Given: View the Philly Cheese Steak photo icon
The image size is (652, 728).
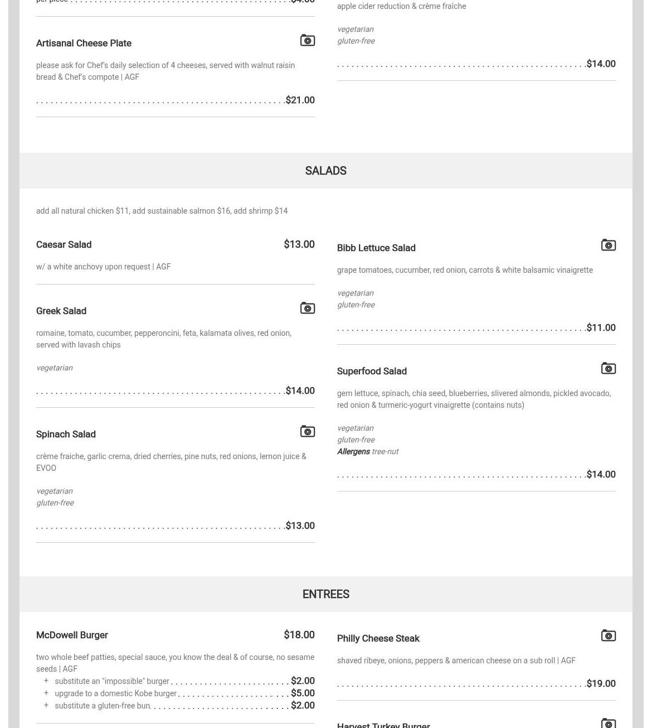Looking at the screenshot, I should tap(608, 636).
